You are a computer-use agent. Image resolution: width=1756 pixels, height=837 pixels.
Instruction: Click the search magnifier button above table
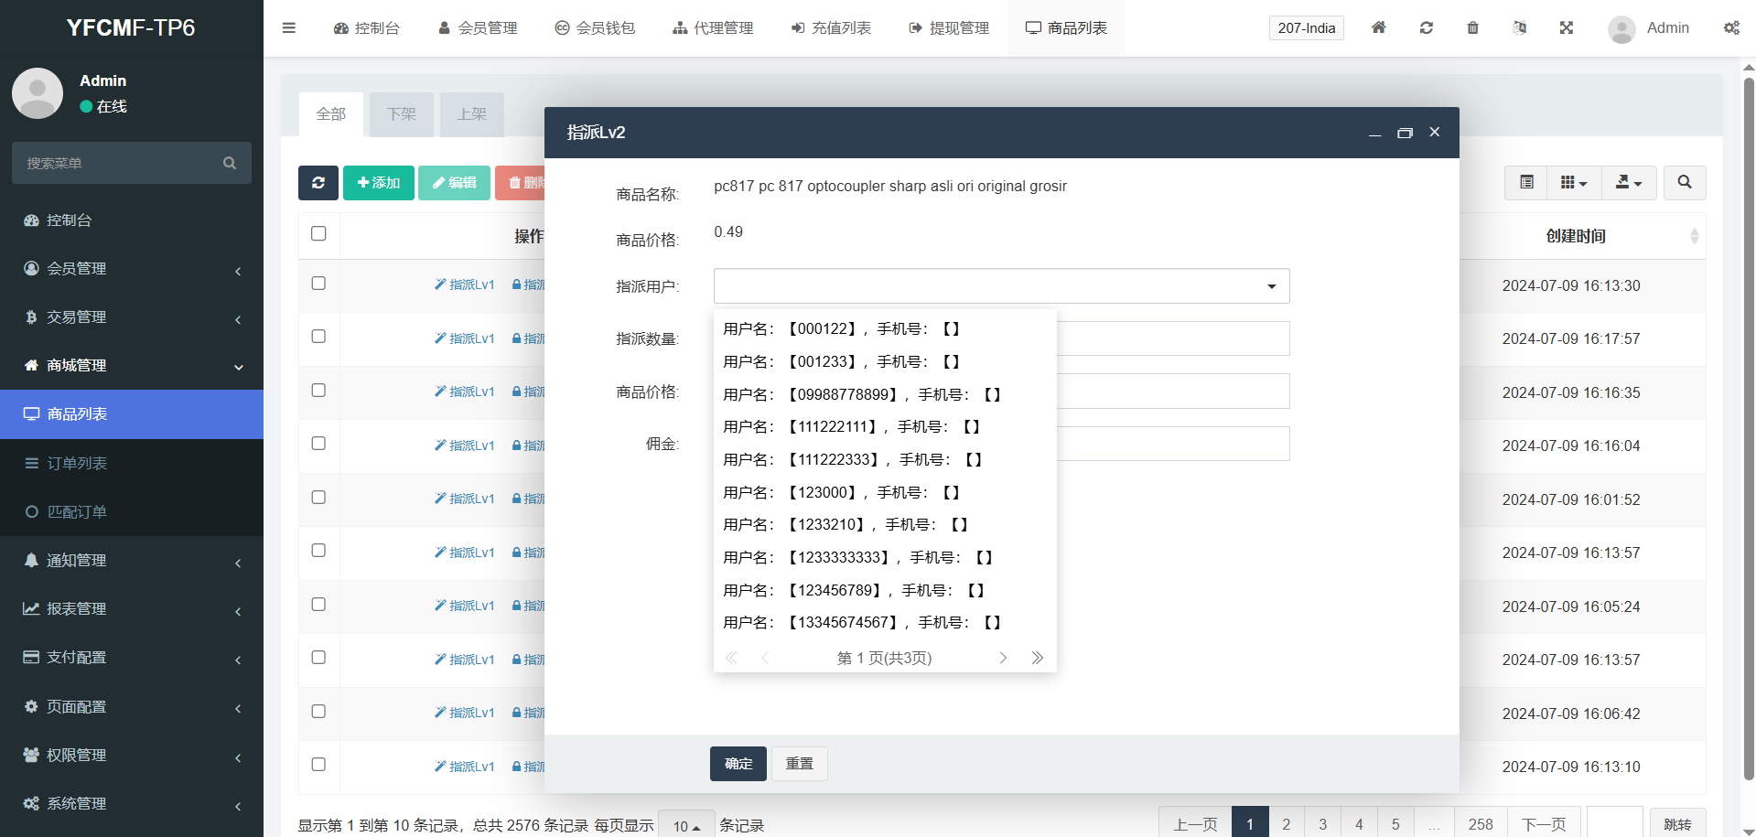1684,183
